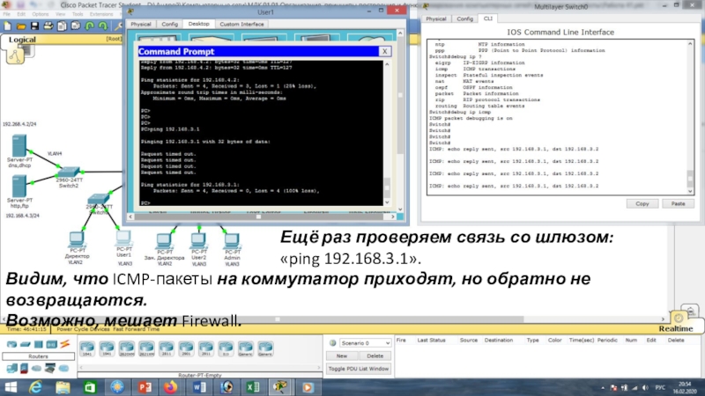This screenshot has height=396, width=705.
Task: Click the Redo green arrow icon
Action: [x=103, y=26]
